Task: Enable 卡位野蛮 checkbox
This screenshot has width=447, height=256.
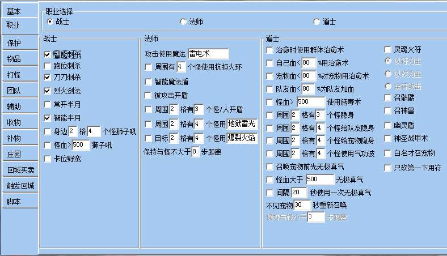Action: pos(47,159)
